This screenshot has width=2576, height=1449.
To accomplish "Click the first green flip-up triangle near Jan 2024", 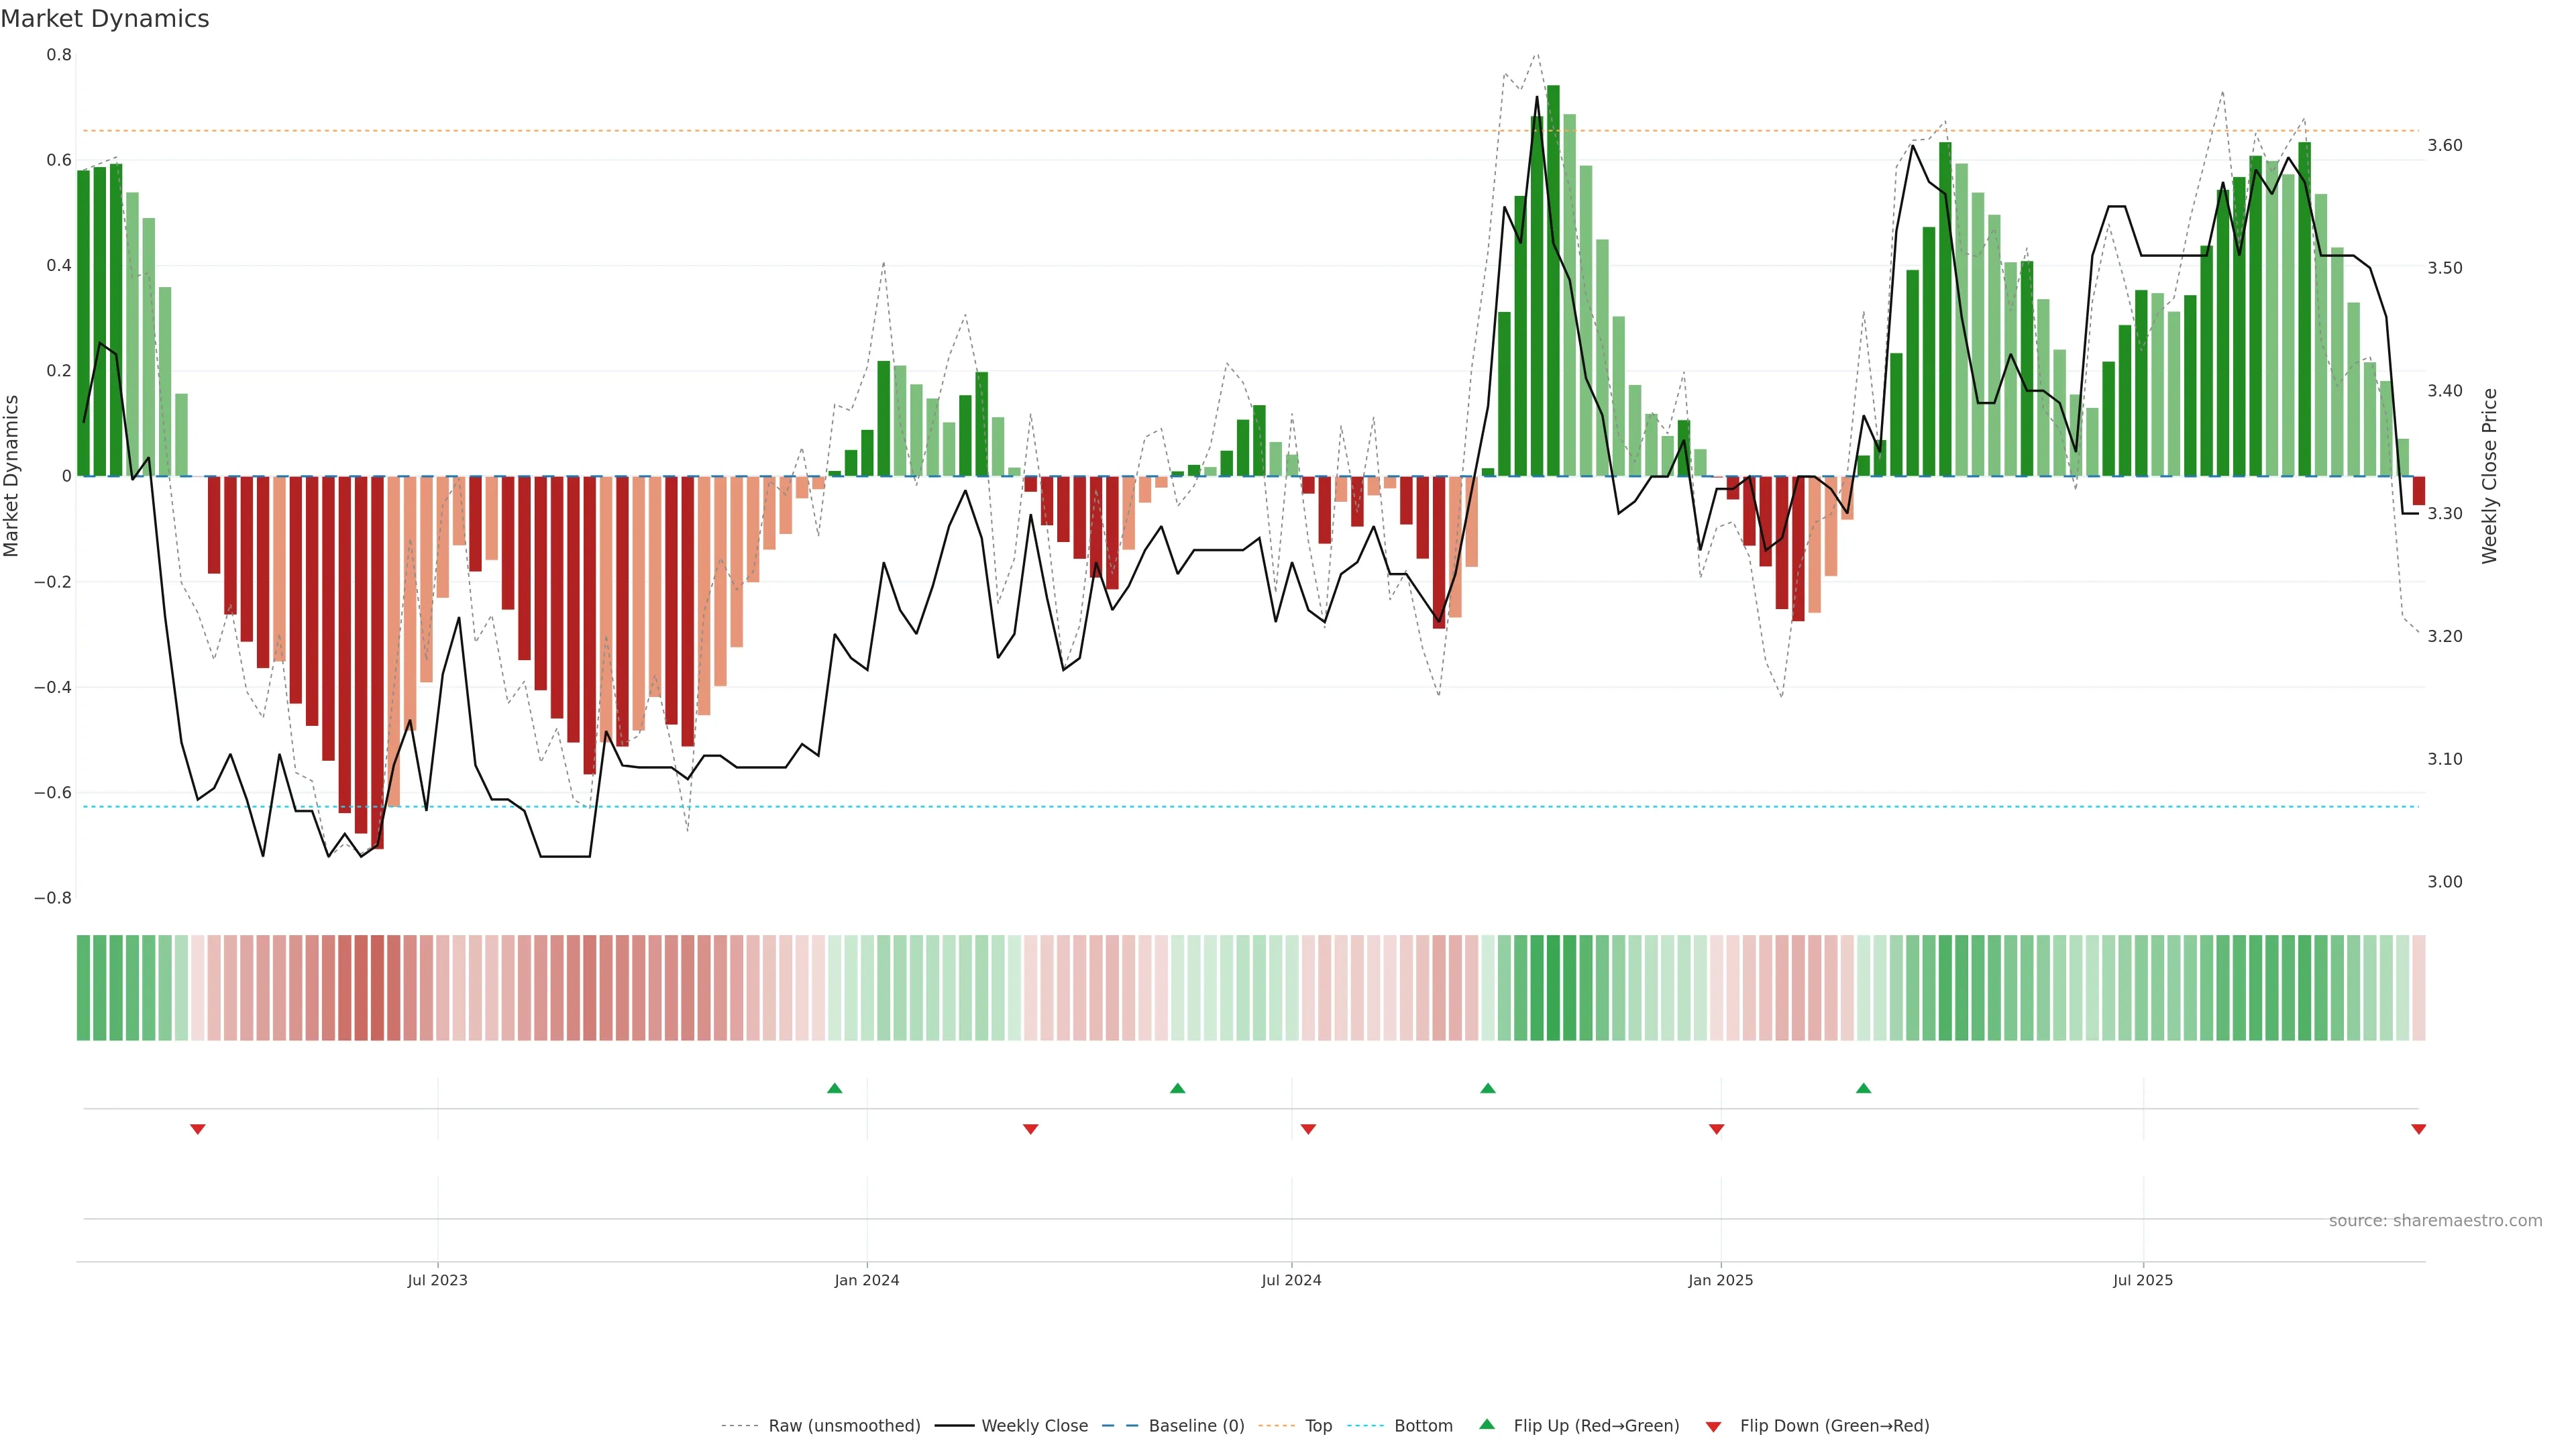I will pyautogui.click(x=834, y=1088).
